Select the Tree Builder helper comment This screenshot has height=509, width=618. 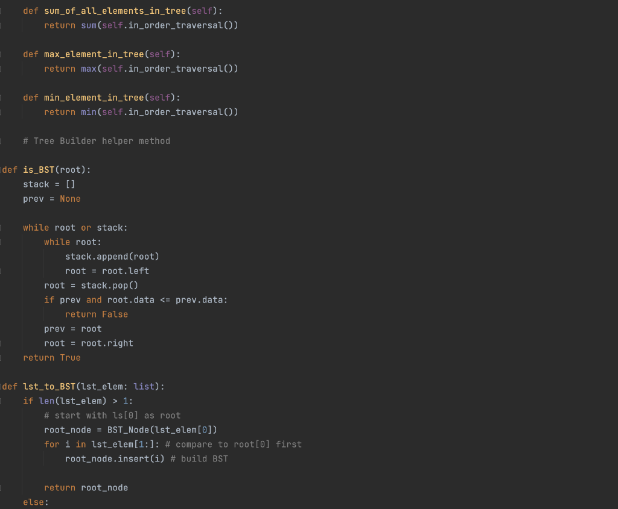point(97,140)
